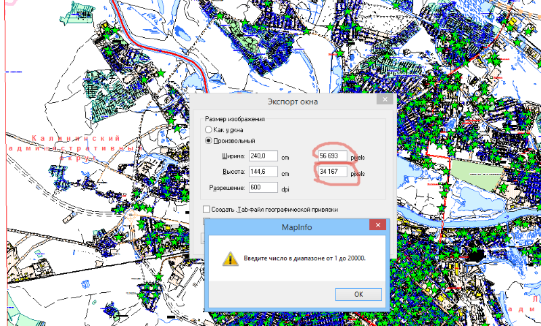This screenshot has width=541, height=326.
Task: Click the warning text about range 1–20000
Action: point(303,258)
